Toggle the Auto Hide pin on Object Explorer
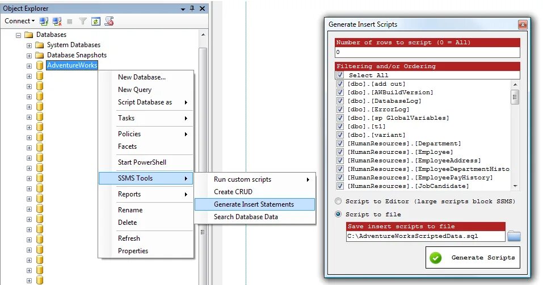The height and width of the screenshot is (285, 543). [192, 9]
